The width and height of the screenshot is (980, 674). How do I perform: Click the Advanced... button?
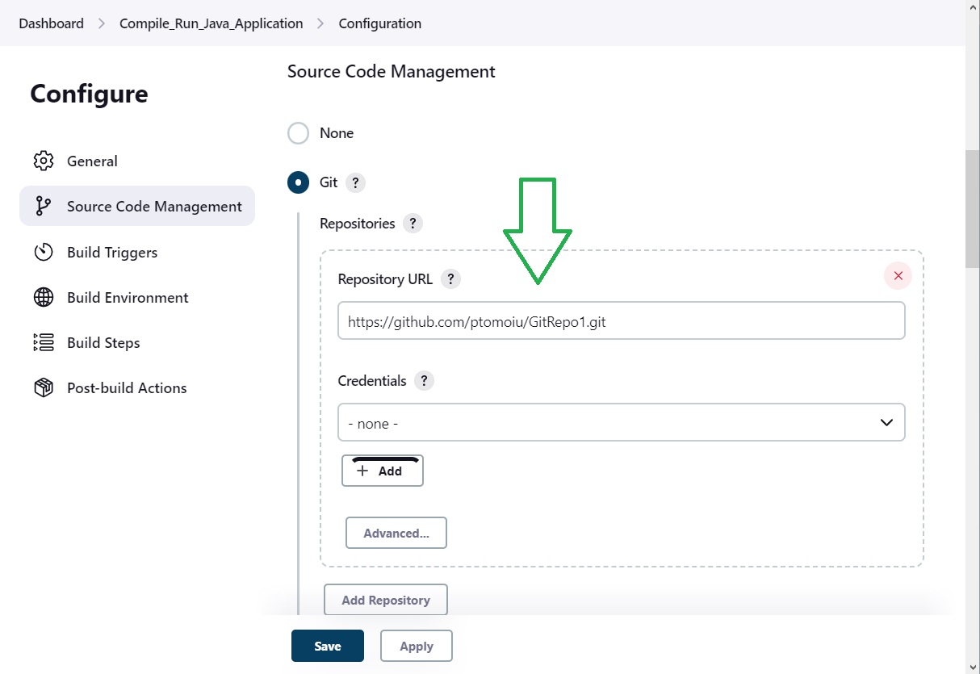[396, 533]
